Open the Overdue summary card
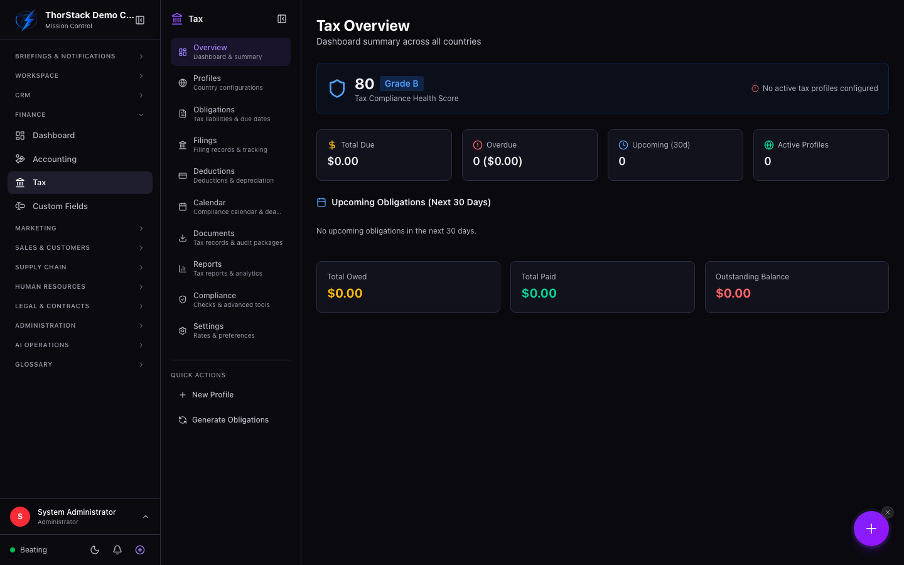Image resolution: width=904 pixels, height=565 pixels. [x=530, y=155]
